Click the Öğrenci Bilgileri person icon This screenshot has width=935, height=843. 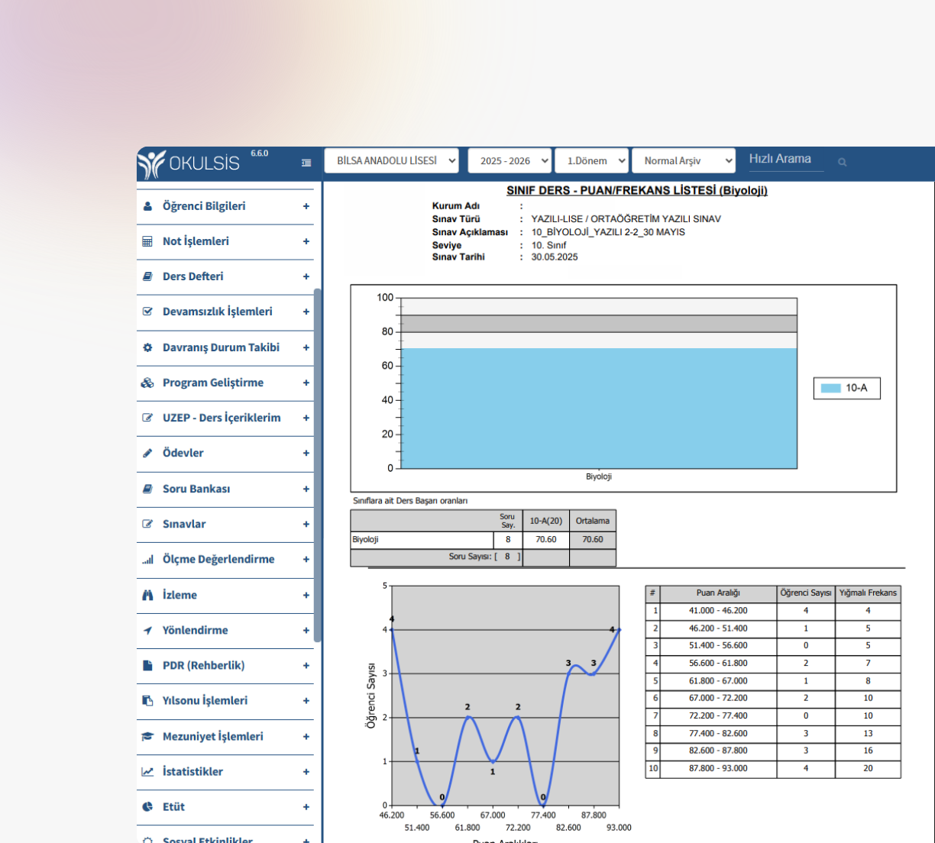click(x=147, y=206)
